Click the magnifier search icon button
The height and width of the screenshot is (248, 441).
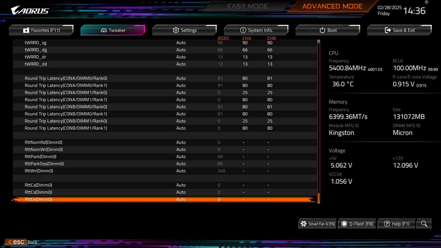click(424, 224)
